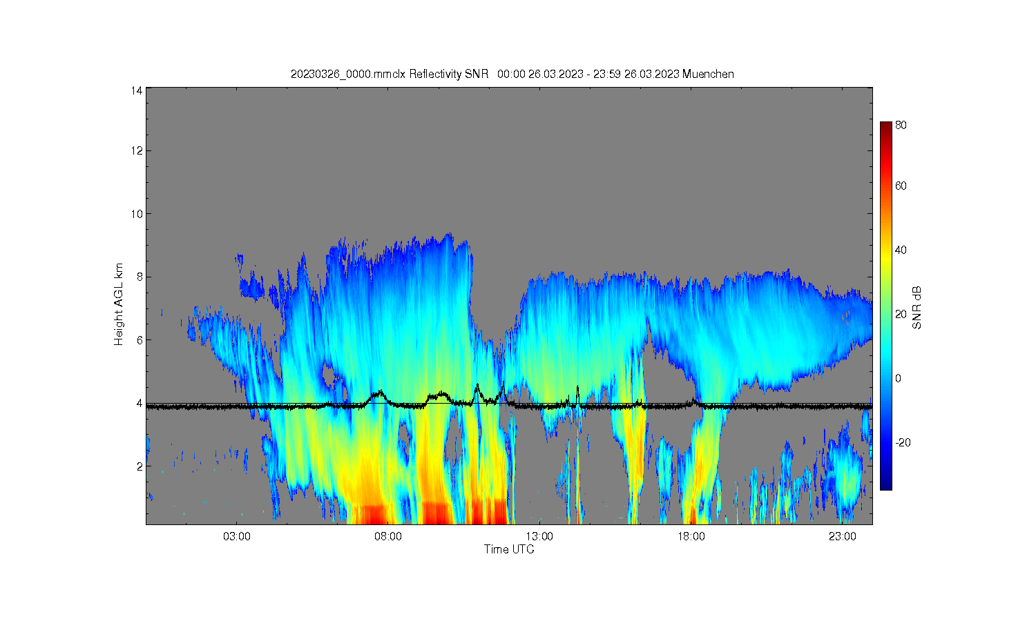Click the colorbar value 0

click(899, 378)
